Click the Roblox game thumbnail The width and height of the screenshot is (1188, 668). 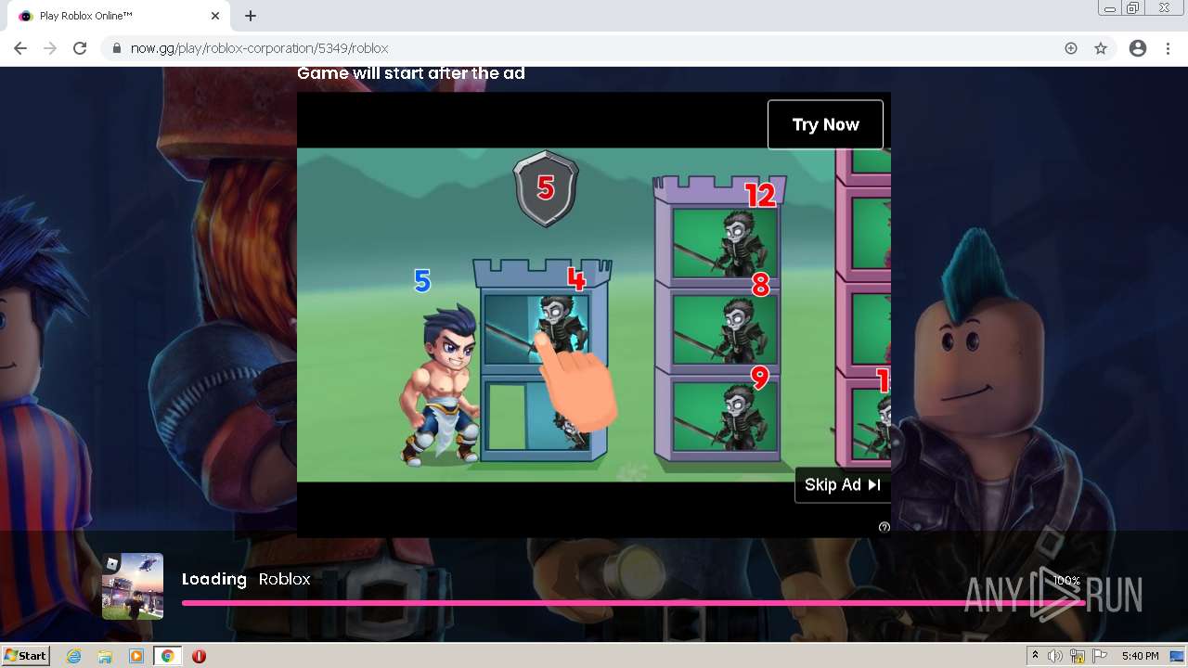133,586
